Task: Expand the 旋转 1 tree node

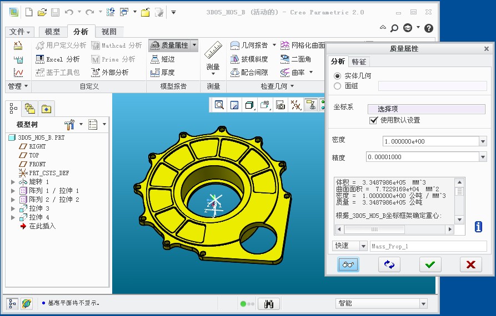Action: pyautogui.click(x=13, y=182)
